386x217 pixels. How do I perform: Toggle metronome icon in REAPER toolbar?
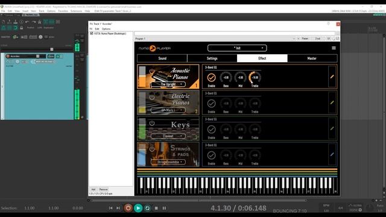coord(39,22)
